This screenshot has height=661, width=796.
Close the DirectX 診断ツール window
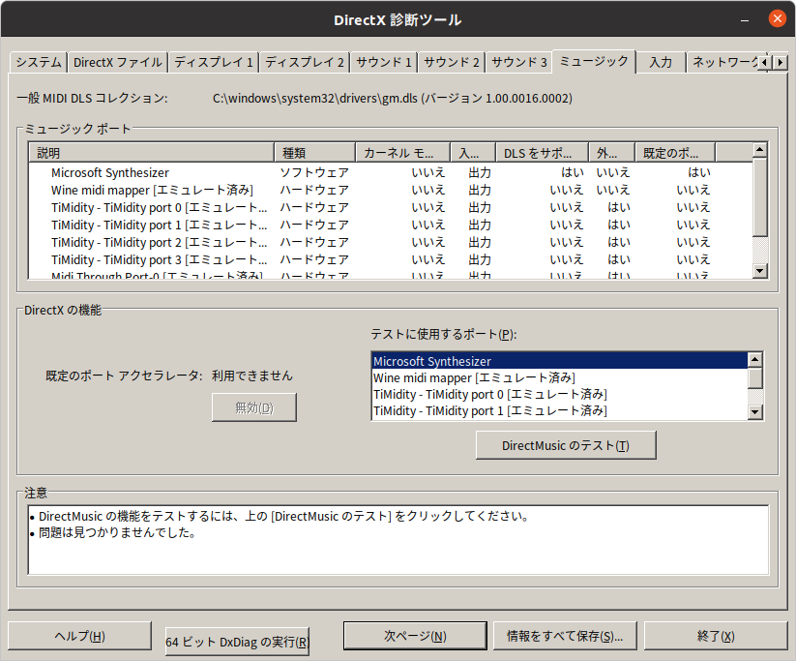click(778, 18)
